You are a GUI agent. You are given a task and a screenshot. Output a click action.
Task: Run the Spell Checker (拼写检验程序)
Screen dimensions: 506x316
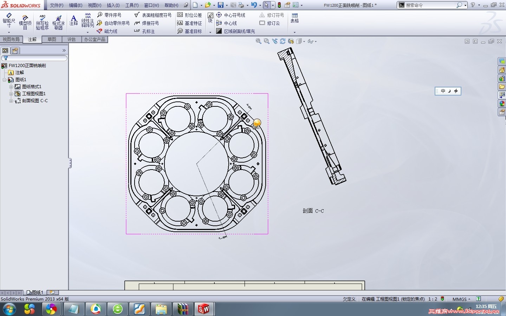pos(42,22)
